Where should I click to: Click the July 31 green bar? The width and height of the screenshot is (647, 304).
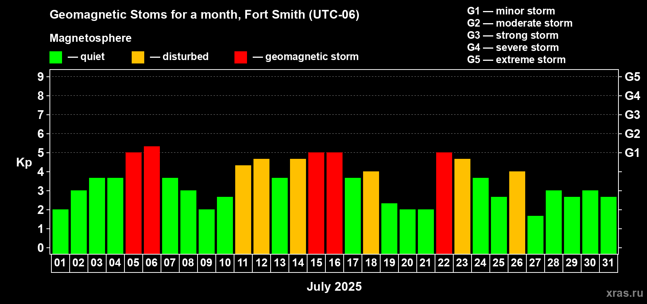click(609, 225)
